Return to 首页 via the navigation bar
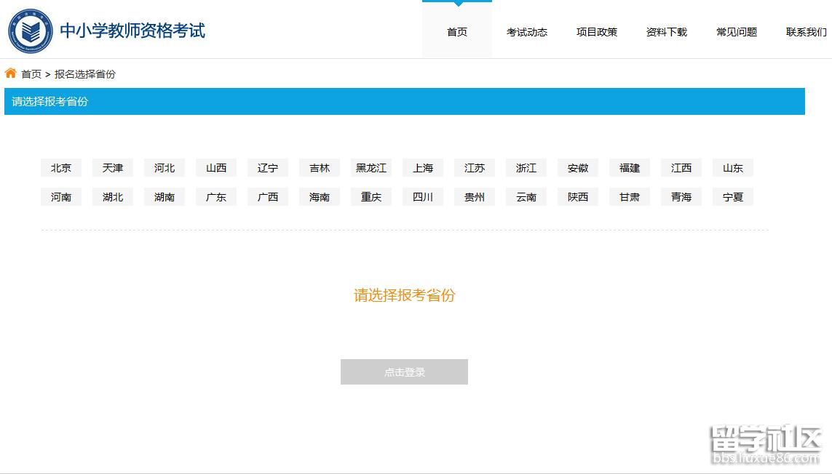Viewport: 832px width, 474px height. (457, 32)
